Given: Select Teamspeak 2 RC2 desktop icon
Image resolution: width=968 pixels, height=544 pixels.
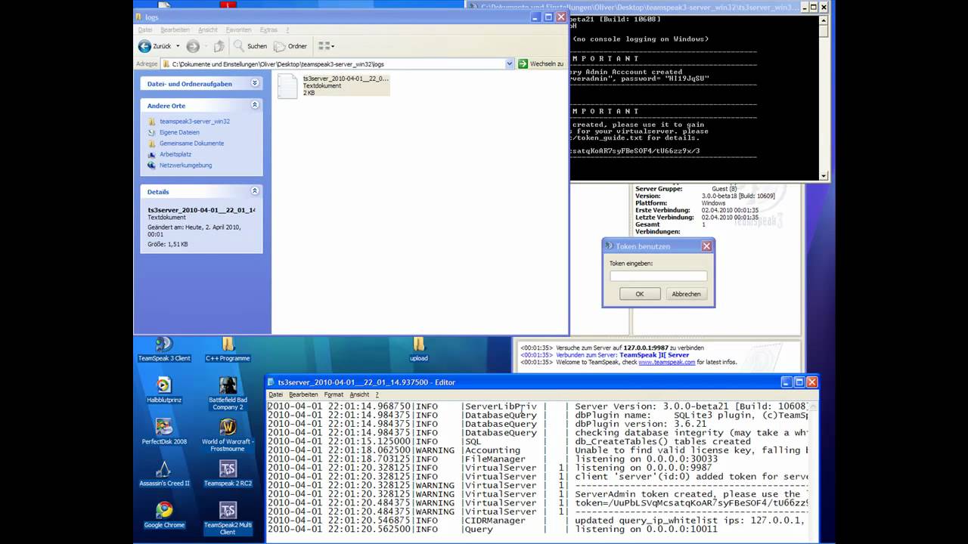Looking at the screenshot, I should 228,473.
